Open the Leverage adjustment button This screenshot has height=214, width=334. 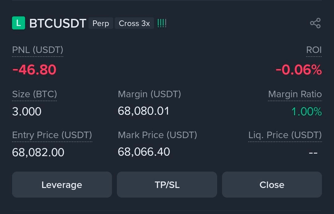[62, 185]
